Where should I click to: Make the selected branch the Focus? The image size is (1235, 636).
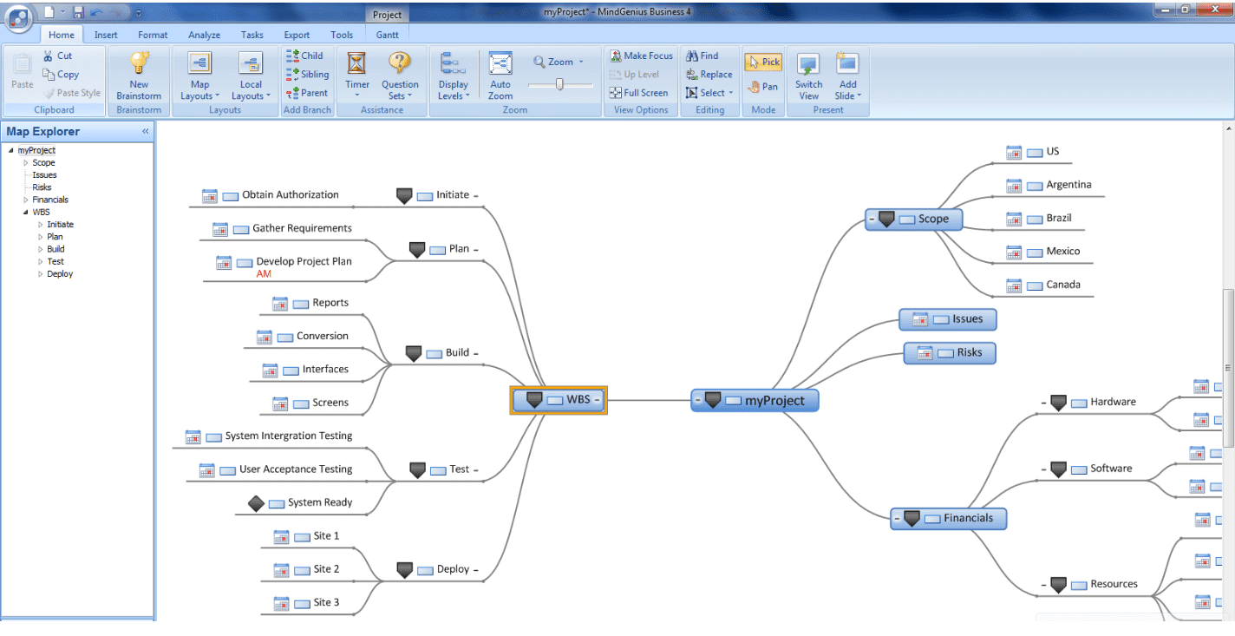pos(641,56)
